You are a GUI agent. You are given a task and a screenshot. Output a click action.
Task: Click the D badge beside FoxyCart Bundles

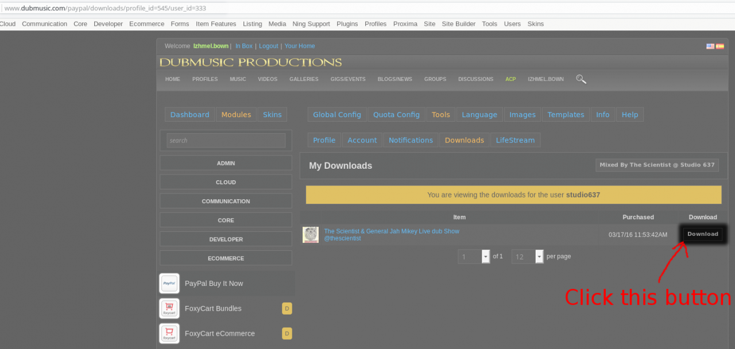pos(287,309)
